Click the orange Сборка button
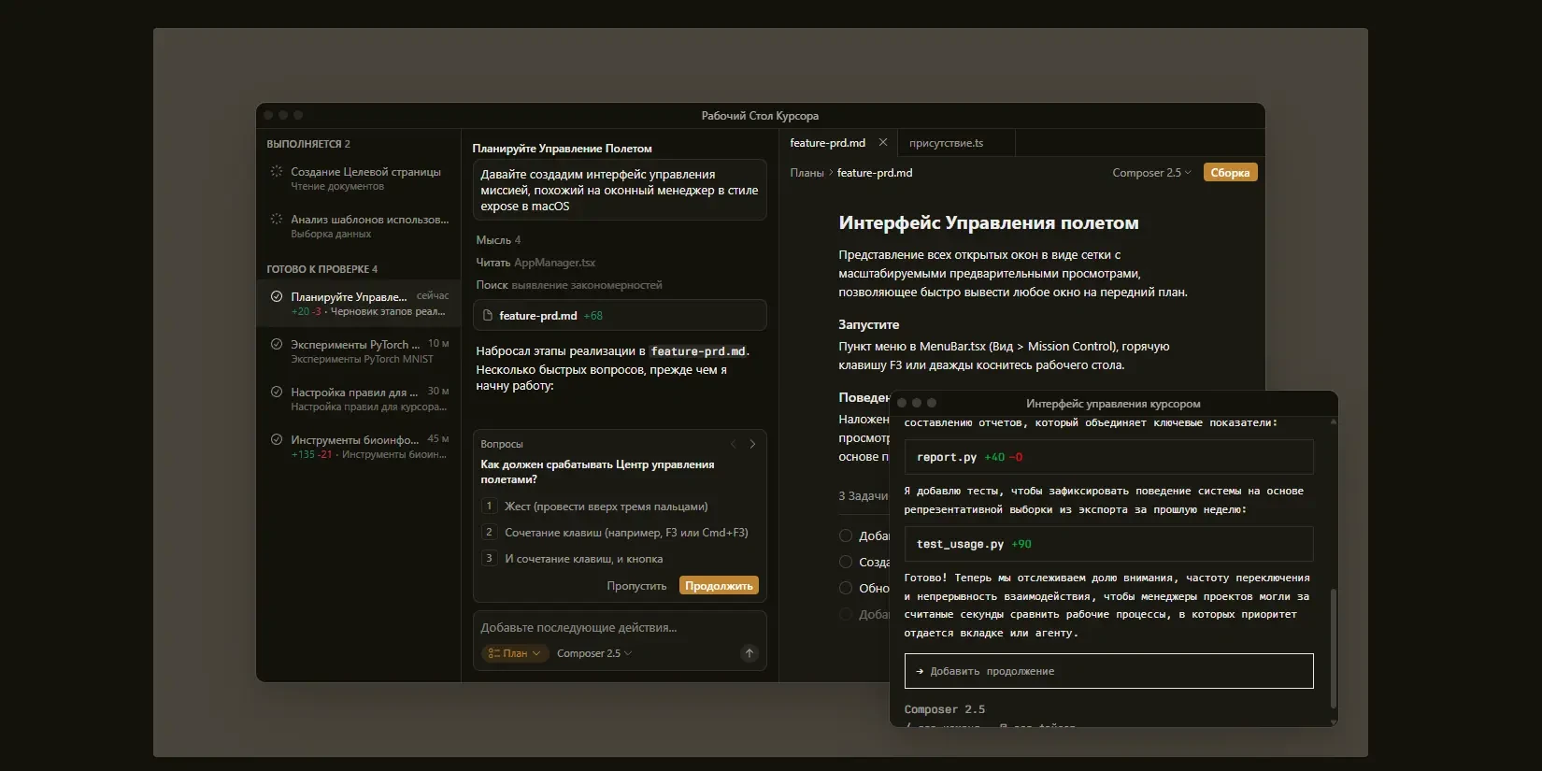The image size is (1542, 771). point(1230,173)
